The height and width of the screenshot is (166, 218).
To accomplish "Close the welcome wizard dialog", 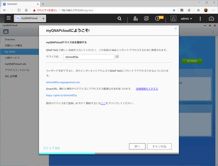I will 175,29.
